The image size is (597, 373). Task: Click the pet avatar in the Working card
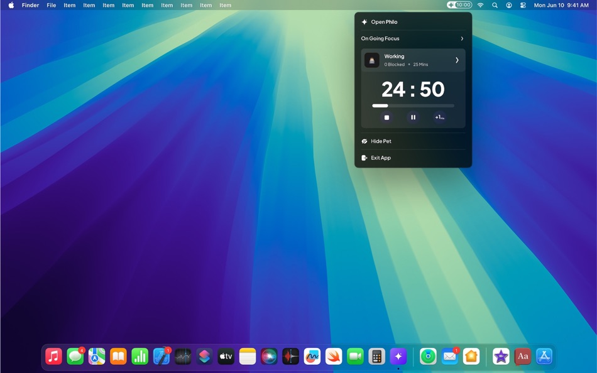[372, 60]
